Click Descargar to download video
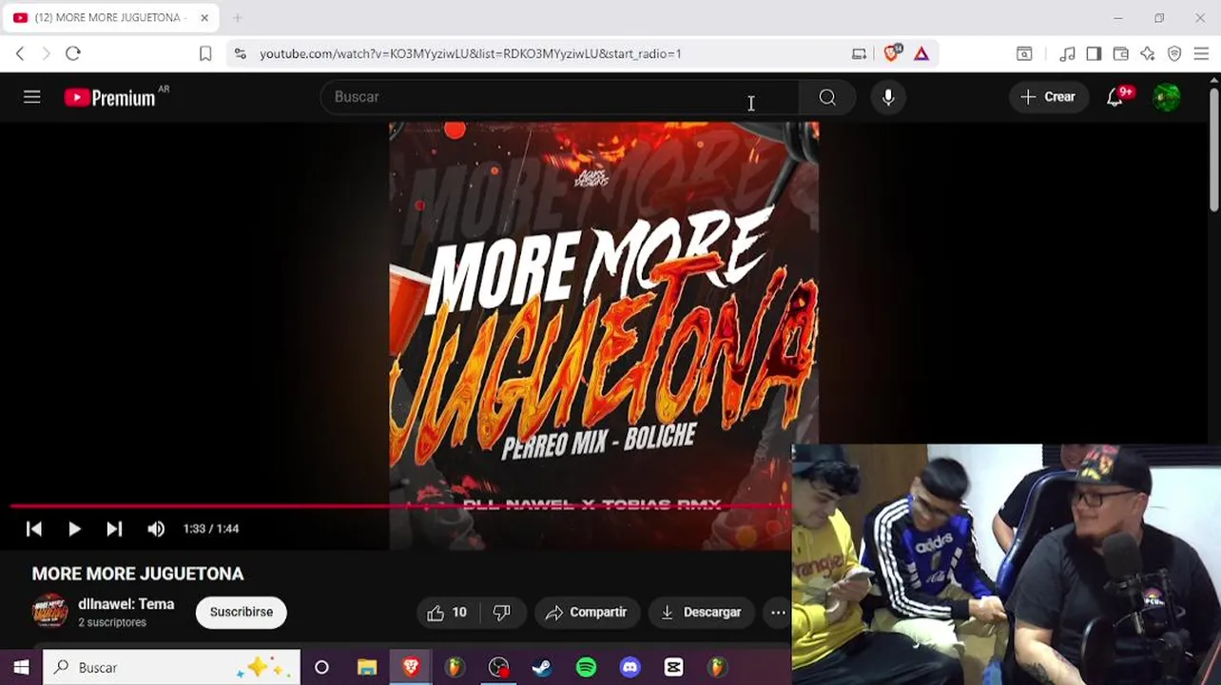 [x=701, y=613]
